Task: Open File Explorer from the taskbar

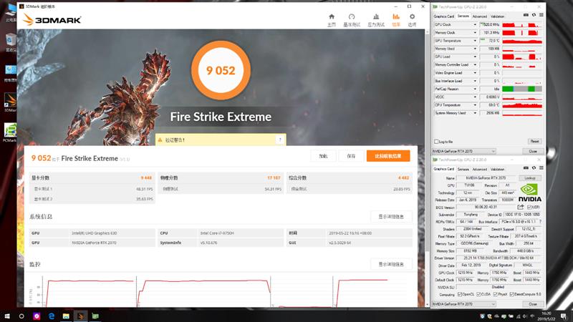Action: pyautogui.click(x=66, y=316)
